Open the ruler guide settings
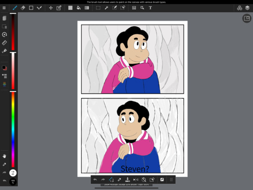 [x=4, y=43]
